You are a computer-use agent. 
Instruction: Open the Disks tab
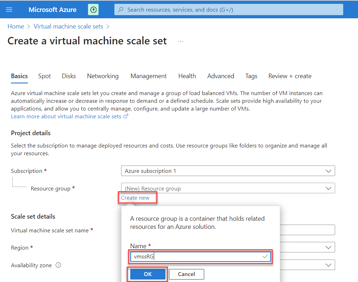[69, 76]
